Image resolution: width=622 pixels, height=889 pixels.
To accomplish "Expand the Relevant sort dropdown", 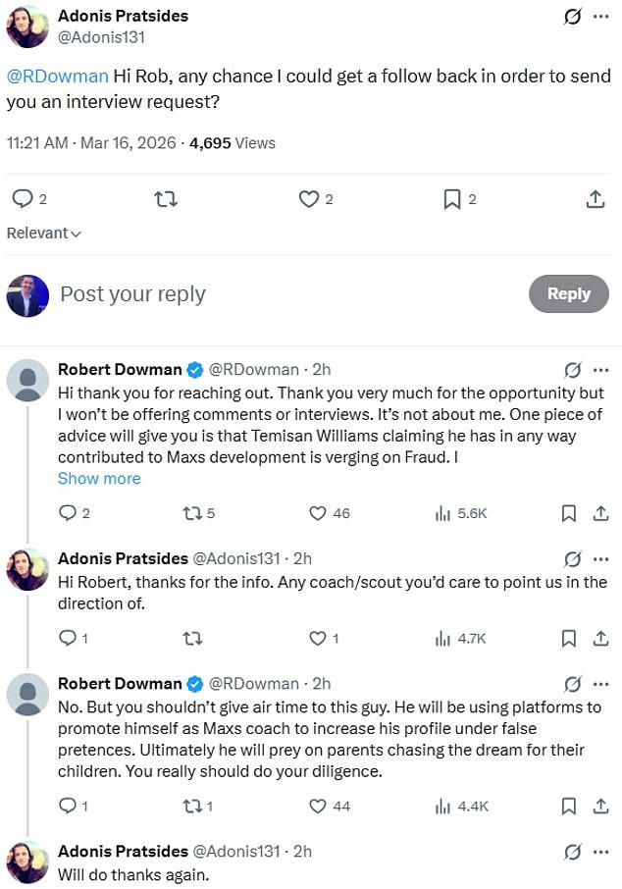I will [x=44, y=234].
